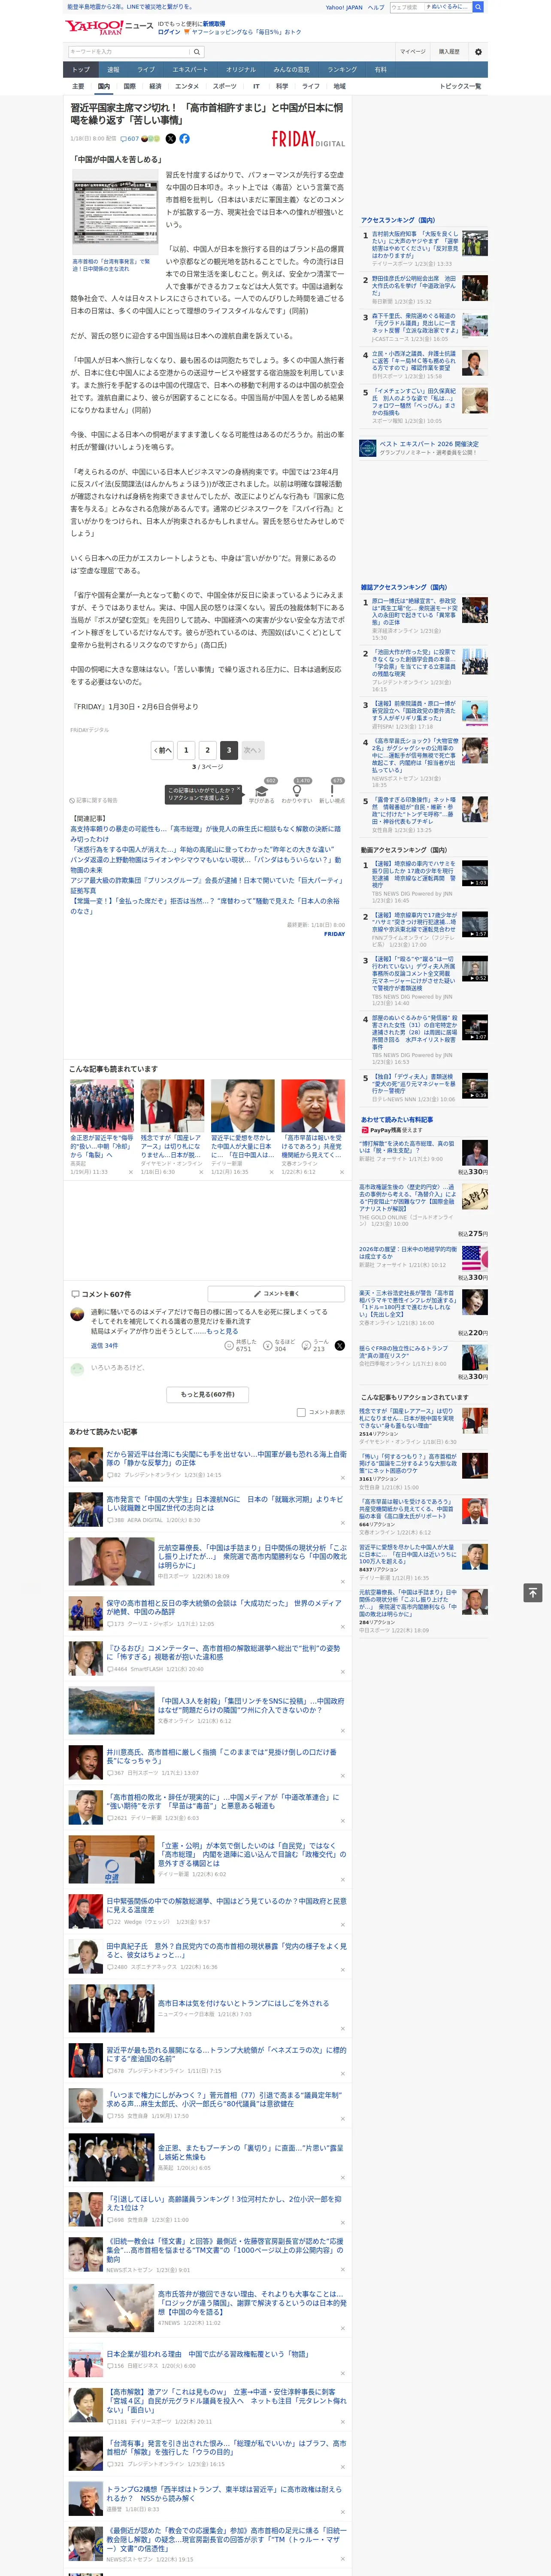Open settings via the gear icon

[478, 52]
